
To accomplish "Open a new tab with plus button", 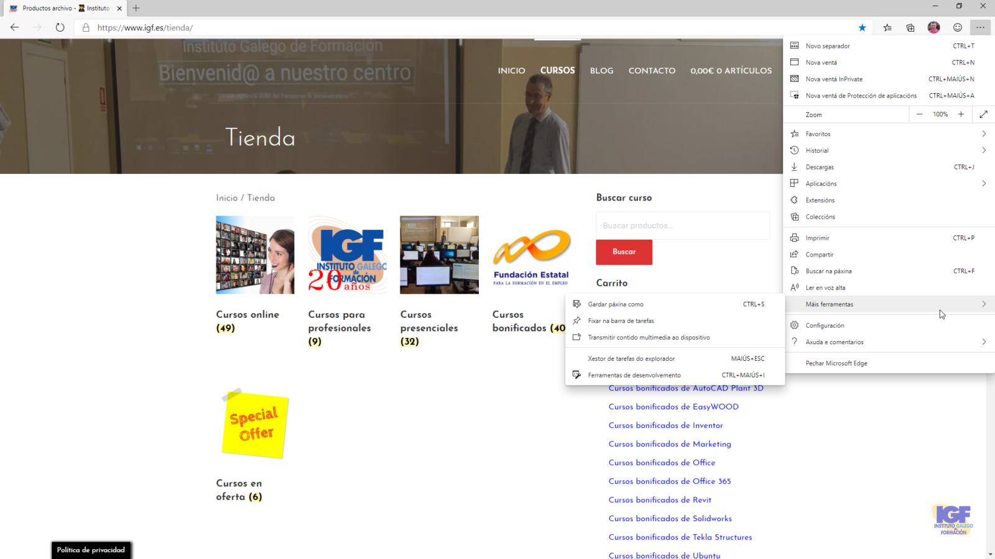I will click(x=136, y=8).
